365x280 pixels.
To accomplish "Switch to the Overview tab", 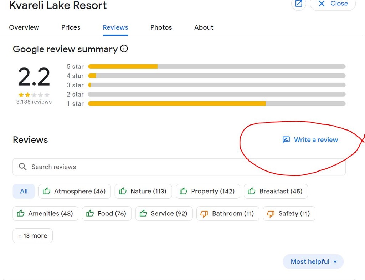I will [x=24, y=27].
